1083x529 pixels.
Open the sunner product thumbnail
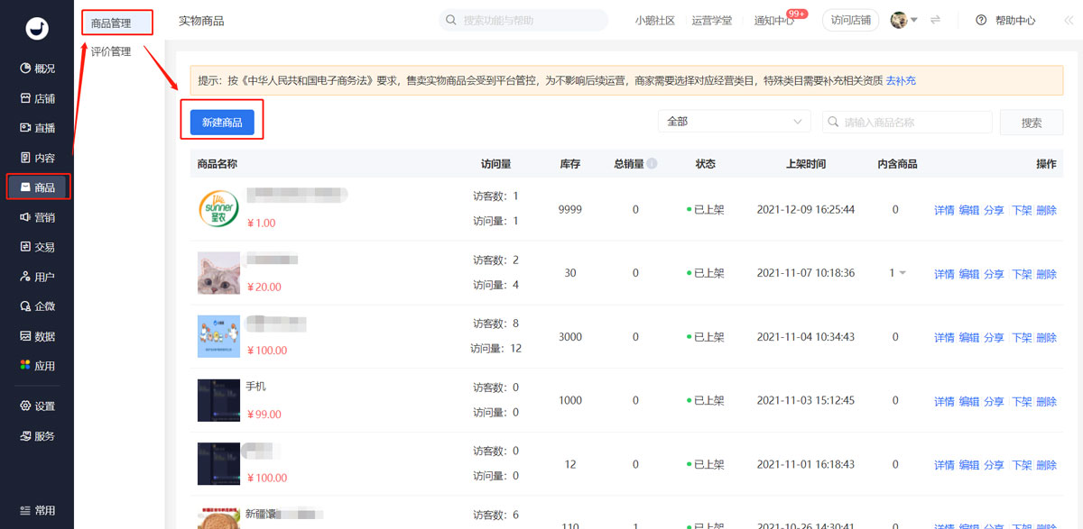pyautogui.click(x=218, y=209)
